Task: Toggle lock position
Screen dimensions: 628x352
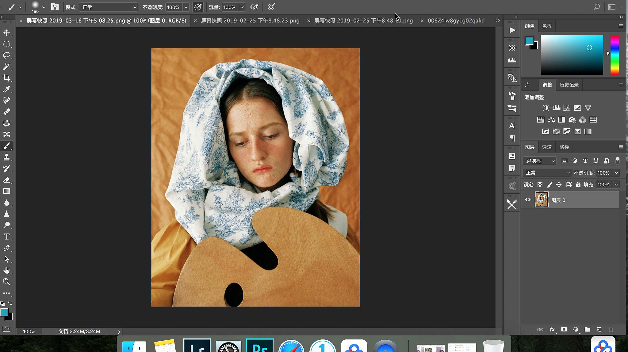Action: click(559, 184)
